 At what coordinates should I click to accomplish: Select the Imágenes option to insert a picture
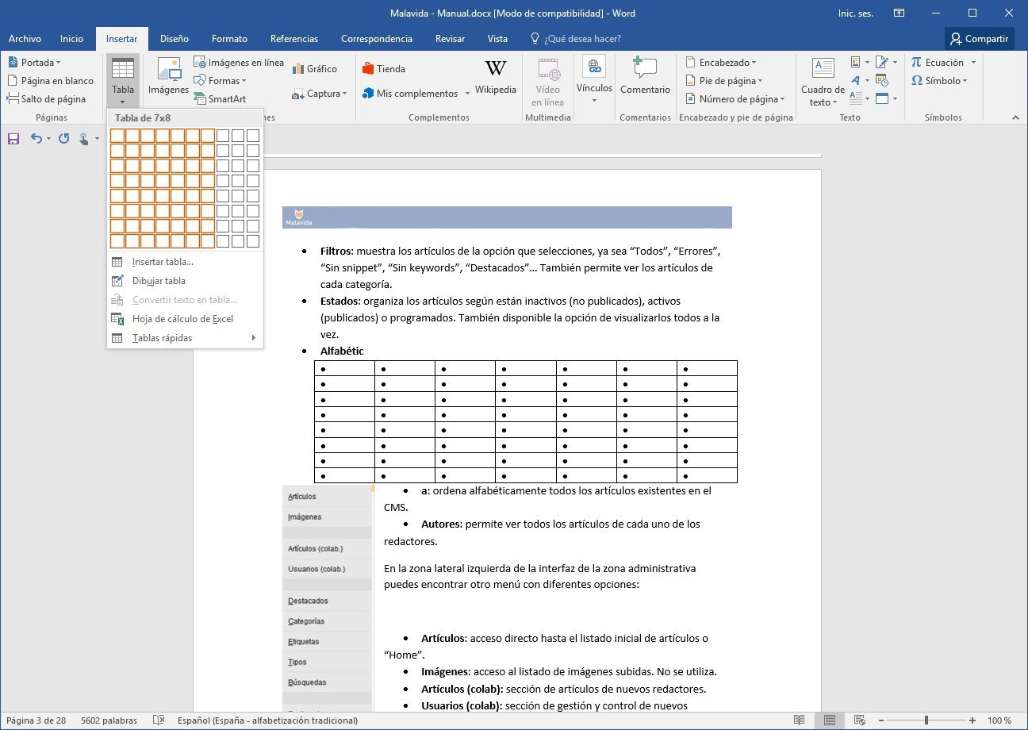[x=167, y=79]
